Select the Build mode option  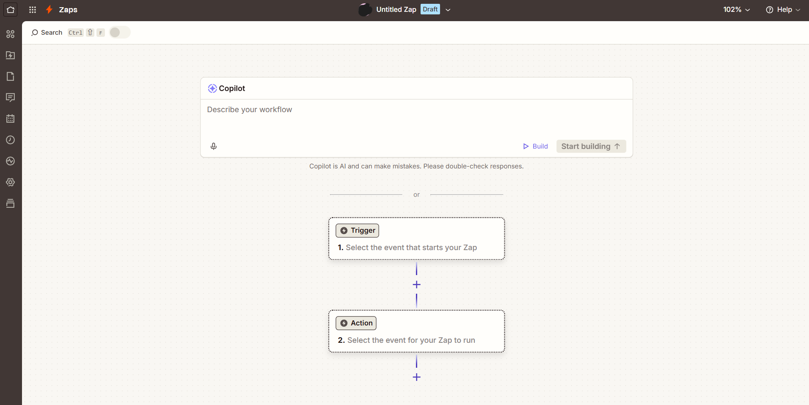(535, 146)
